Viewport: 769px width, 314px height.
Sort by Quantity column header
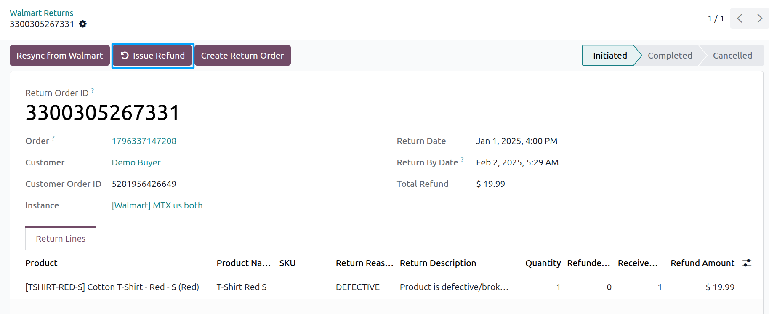pos(543,263)
